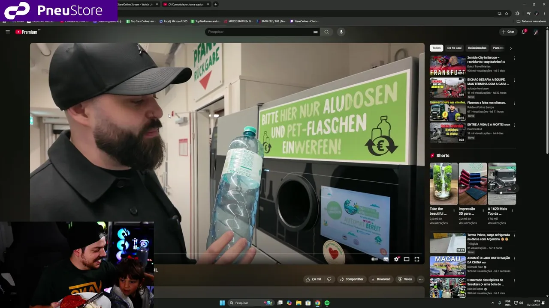Switch to Comunidade chama equipe tab

pyautogui.click(x=186, y=4)
